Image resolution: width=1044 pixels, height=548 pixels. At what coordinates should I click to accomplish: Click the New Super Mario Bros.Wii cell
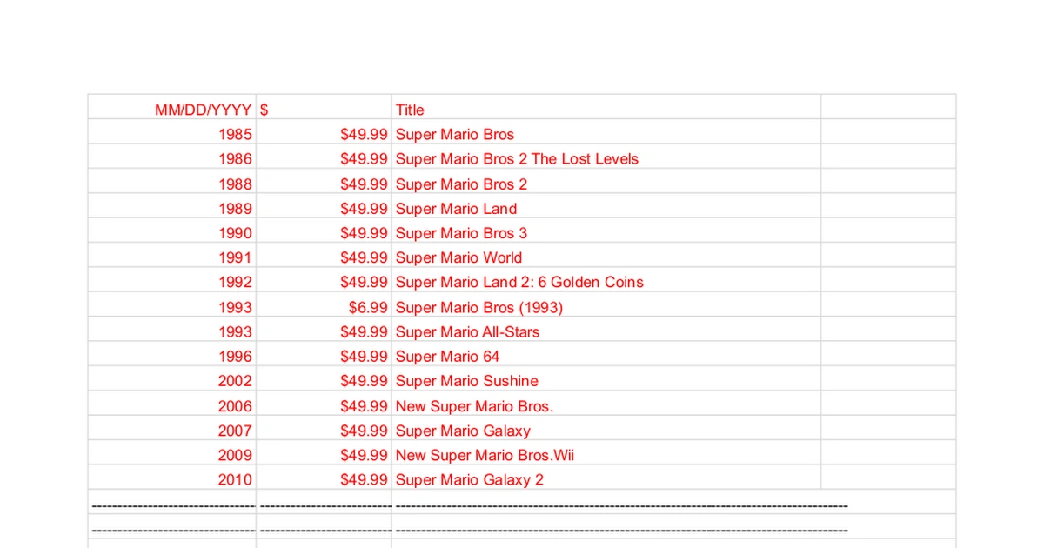click(606, 455)
